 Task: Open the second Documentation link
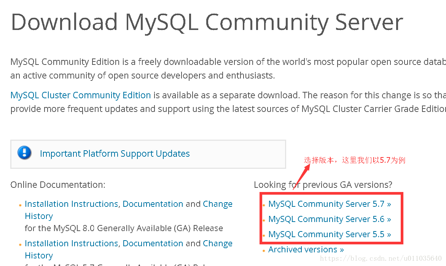tap(153, 243)
